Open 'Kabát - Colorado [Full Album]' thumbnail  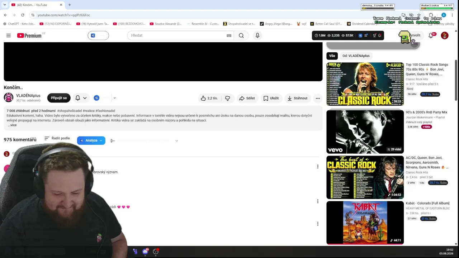pyautogui.click(x=365, y=223)
